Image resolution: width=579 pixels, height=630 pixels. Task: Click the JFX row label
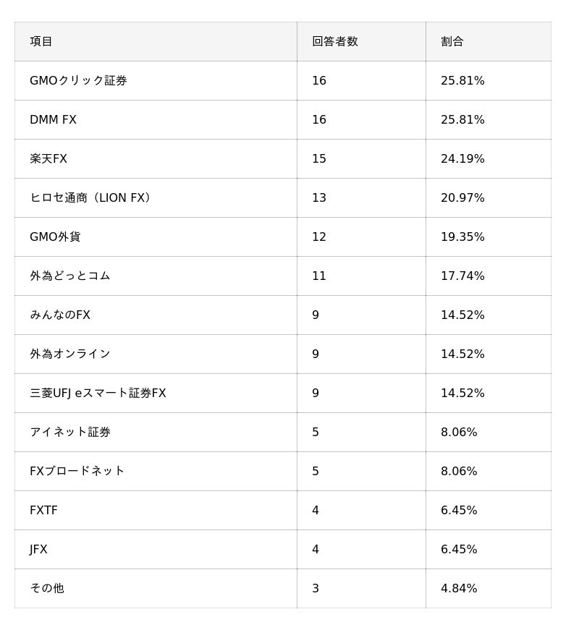click(38, 549)
